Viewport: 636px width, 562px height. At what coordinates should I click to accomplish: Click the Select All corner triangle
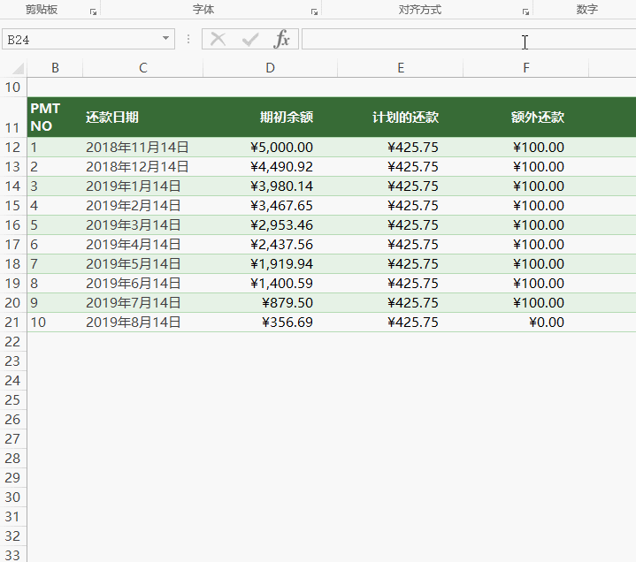(x=18, y=69)
